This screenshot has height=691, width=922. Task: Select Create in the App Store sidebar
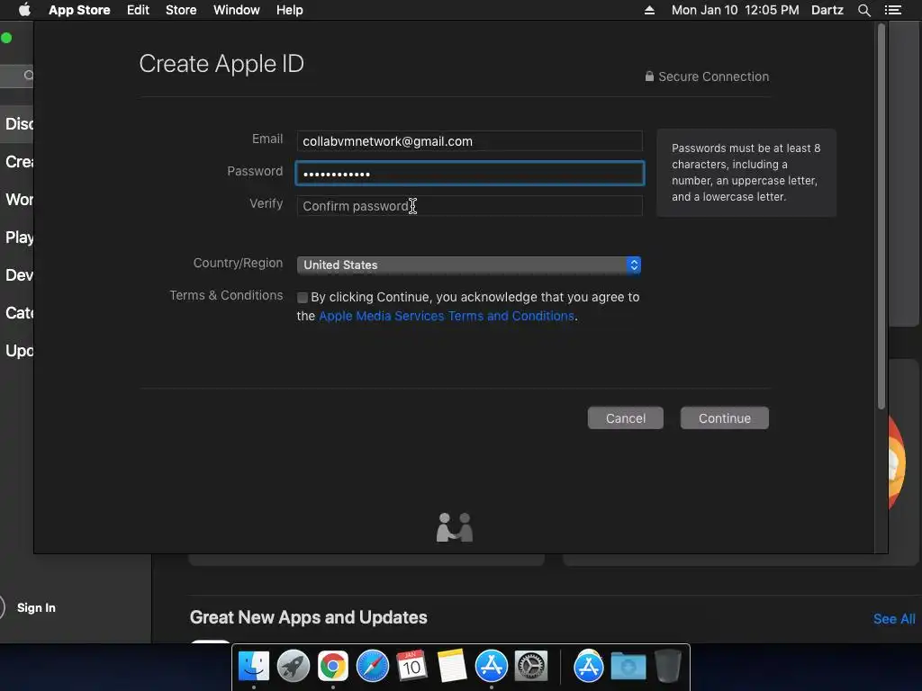coord(17,162)
